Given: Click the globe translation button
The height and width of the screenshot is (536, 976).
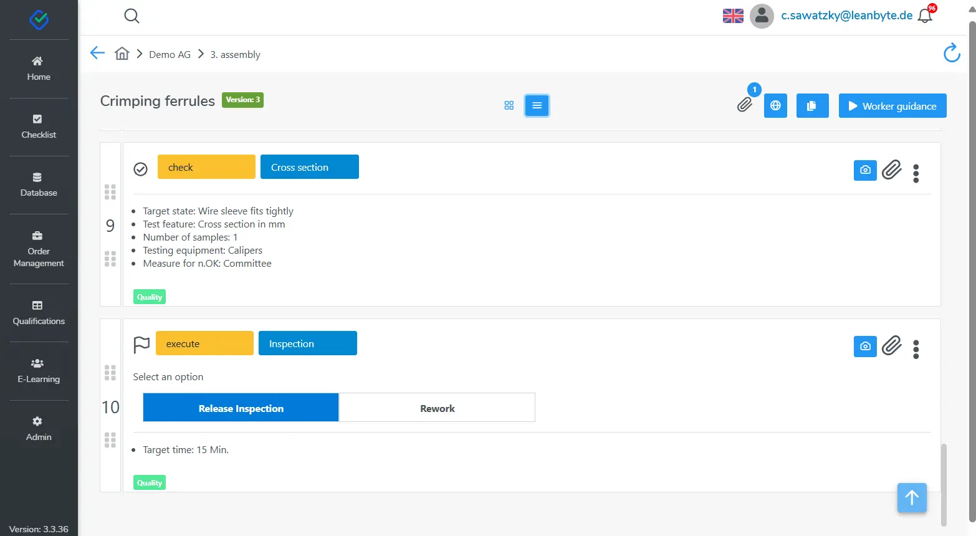Looking at the screenshot, I should tap(775, 106).
